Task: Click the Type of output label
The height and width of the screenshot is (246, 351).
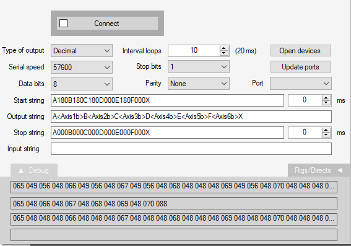Action: (23, 50)
